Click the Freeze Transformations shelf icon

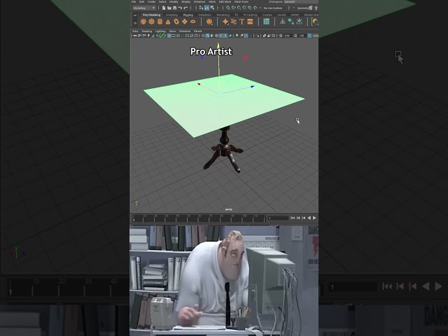pos(299,22)
